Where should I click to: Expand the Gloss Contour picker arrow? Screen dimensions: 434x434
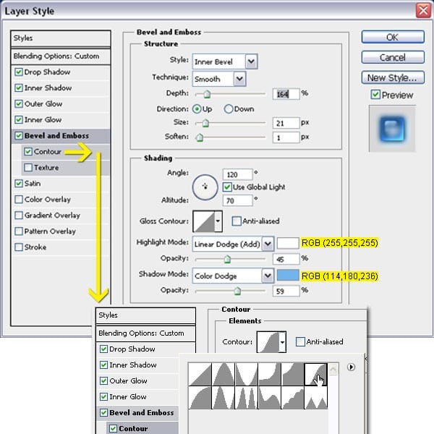218,221
